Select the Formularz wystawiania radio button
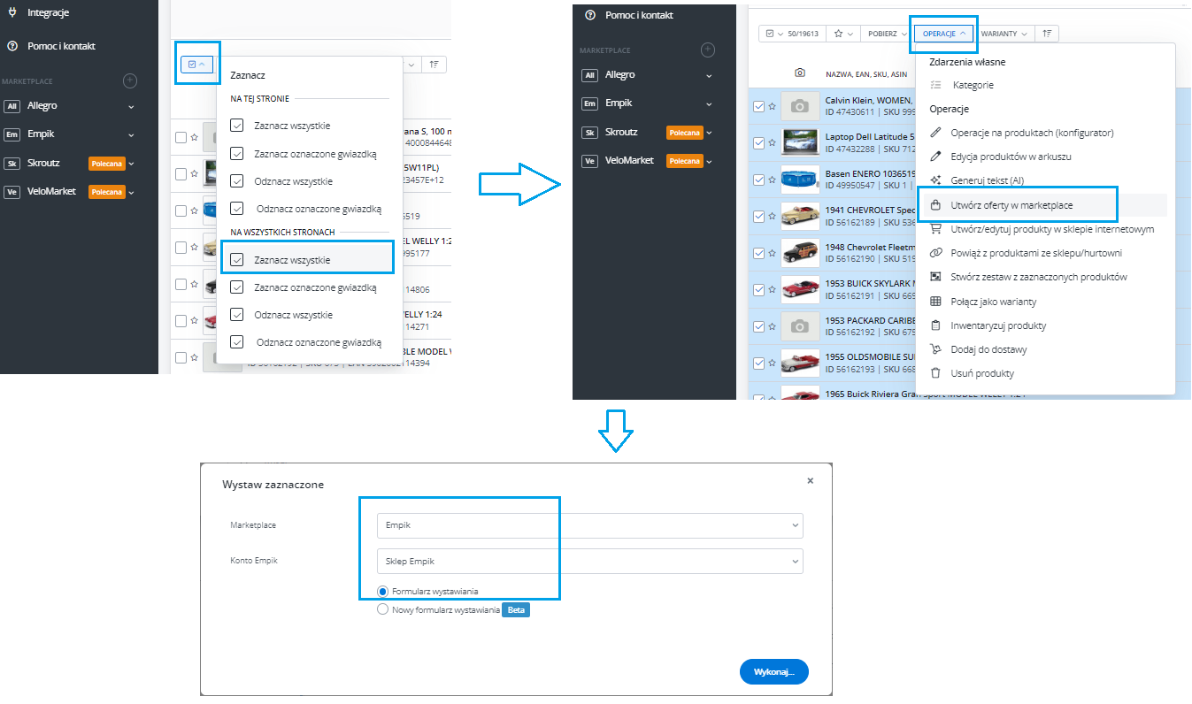Screen dimensions: 1192x704 click(383, 591)
